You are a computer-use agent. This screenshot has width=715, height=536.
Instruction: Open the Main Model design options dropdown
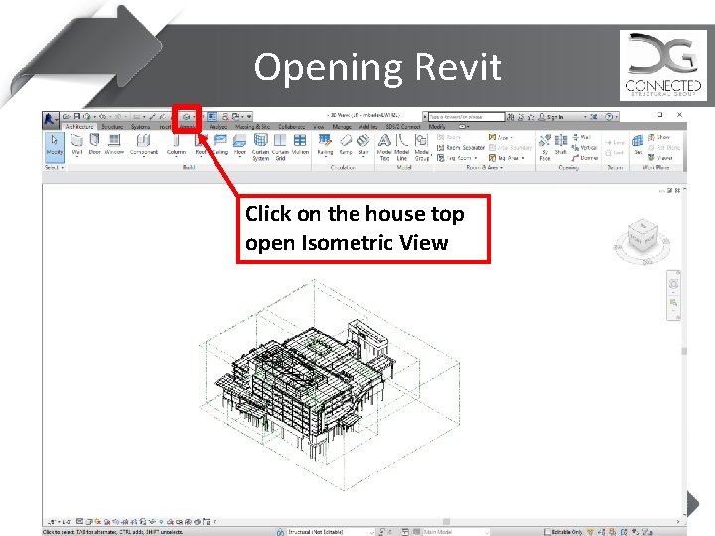pos(456,532)
